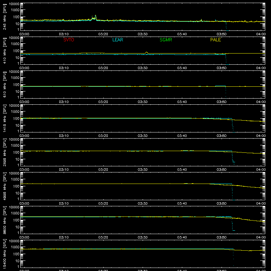
Task: Click the 1000 y-axis value on 15400 MHz plot
Action: [15, 247]
